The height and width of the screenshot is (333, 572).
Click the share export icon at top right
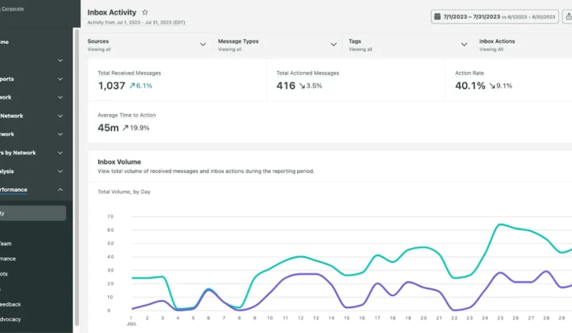[568, 17]
